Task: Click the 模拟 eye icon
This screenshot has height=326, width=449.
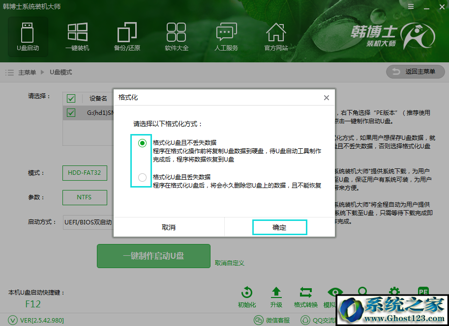Action: pos(335,292)
